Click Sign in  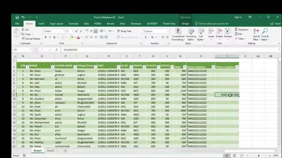click(238, 17)
